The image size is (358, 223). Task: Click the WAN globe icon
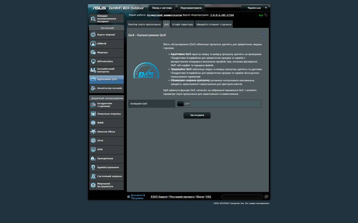(x=93, y=123)
